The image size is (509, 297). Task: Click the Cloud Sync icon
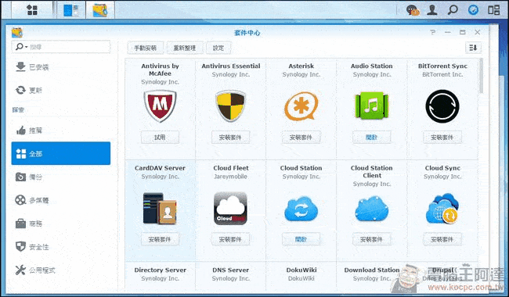coord(442,209)
